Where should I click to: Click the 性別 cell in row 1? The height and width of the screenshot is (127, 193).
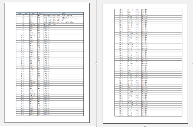(x=40, y=16)
